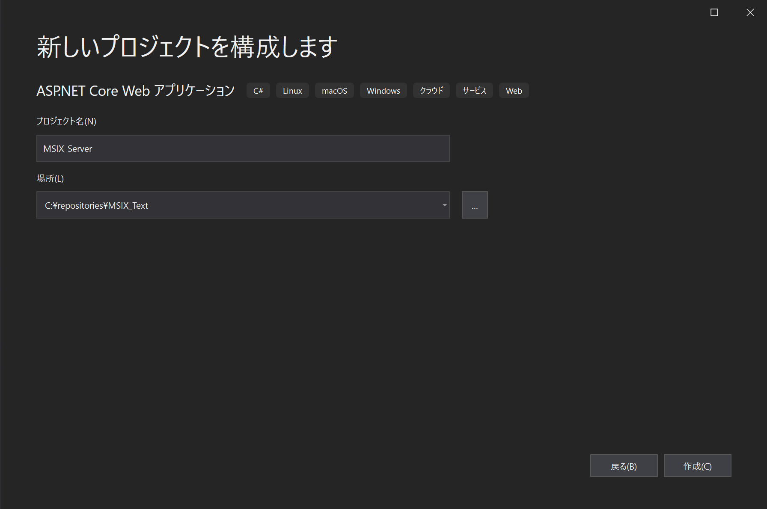
Task: Click the プロジェクト名 input field
Action: pyautogui.click(x=243, y=148)
